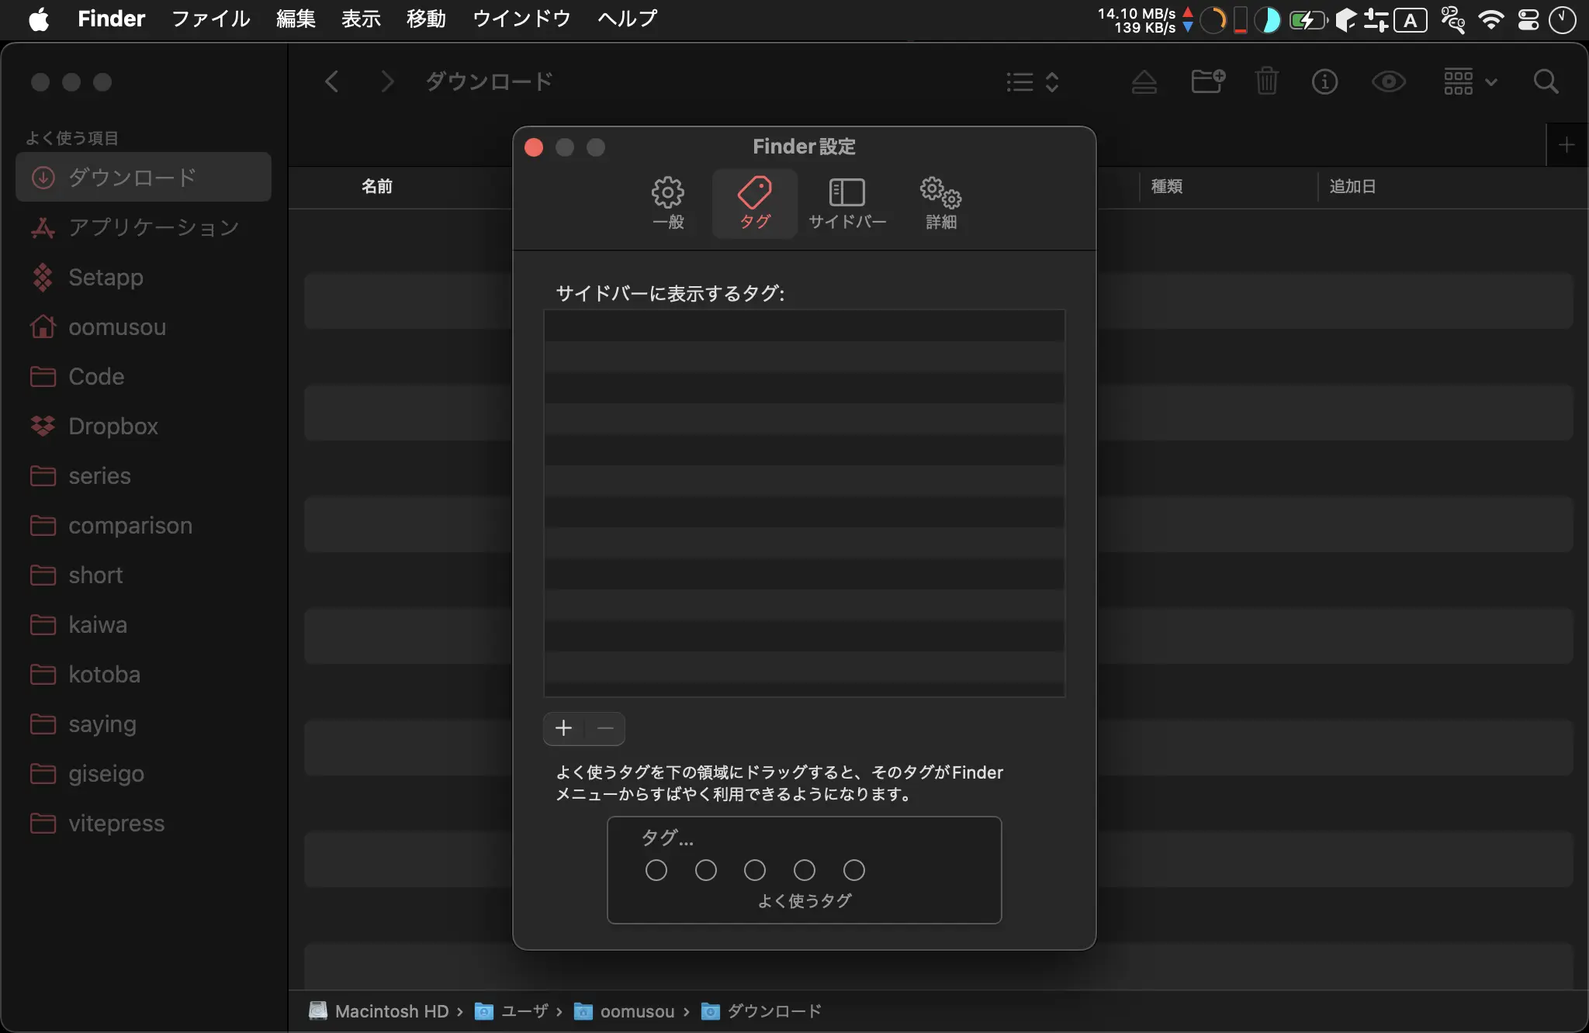Open the Get Info toolbar icon
Viewport: 1589px width, 1033px height.
click(x=1324, y=81)
